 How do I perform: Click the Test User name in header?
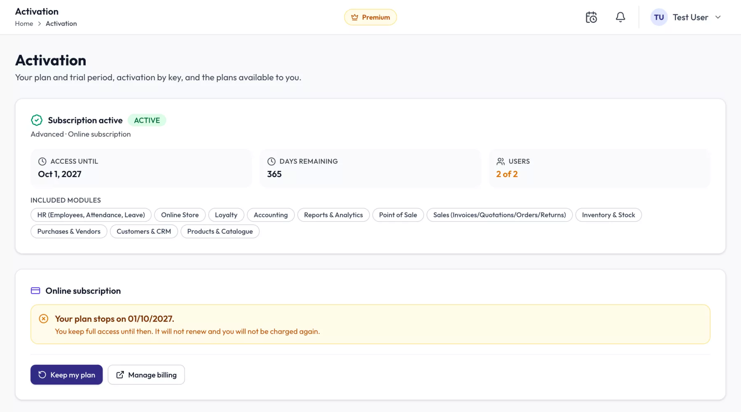[x=690, y=17]
